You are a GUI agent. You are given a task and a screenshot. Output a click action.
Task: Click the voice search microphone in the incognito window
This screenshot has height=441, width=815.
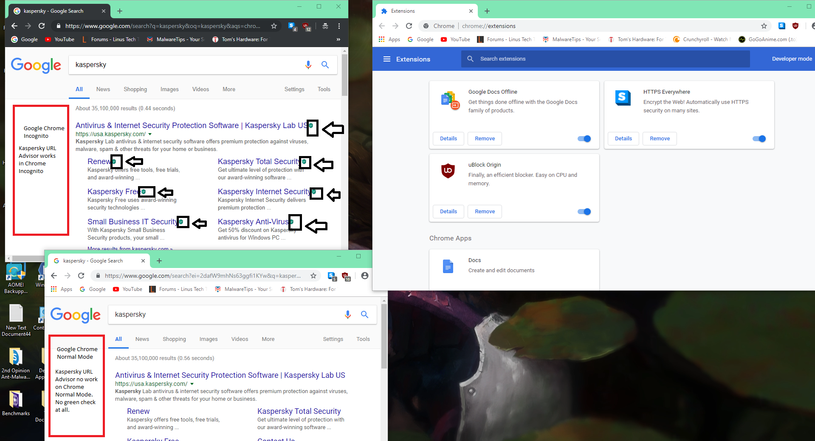(x=308, y=64)
